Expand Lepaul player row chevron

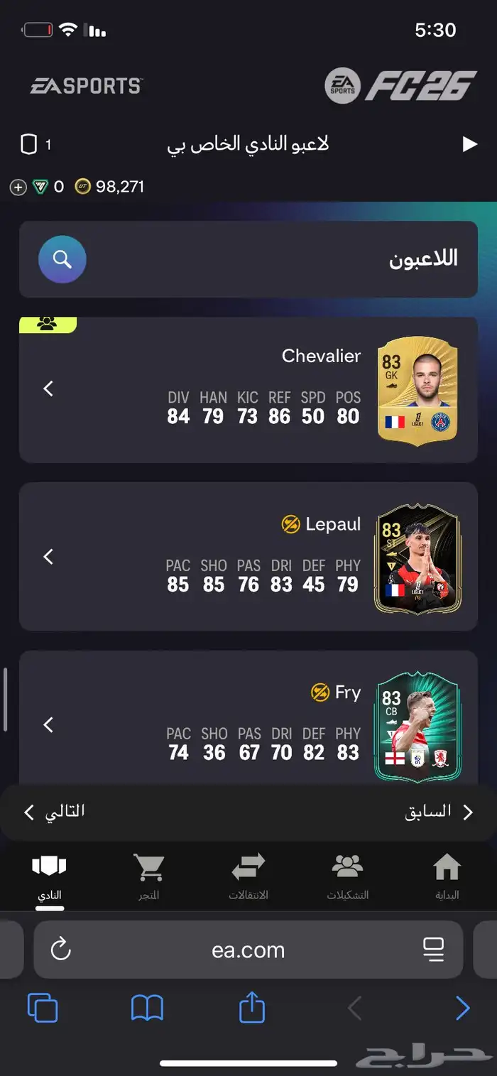48,556
